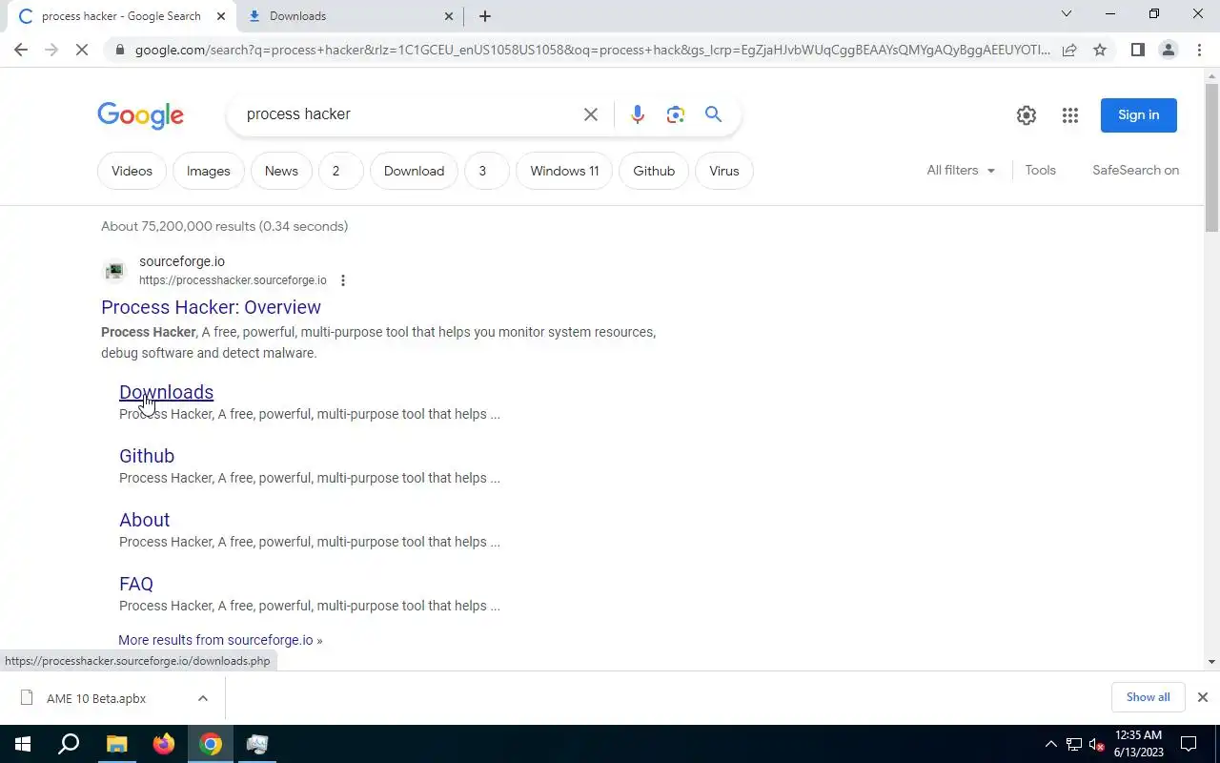Show hidden system tray icons
This screenshot has width=1220, height=763.
[x=1051, y=744]
